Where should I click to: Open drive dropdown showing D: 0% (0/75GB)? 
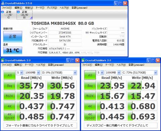click(59, 73)
